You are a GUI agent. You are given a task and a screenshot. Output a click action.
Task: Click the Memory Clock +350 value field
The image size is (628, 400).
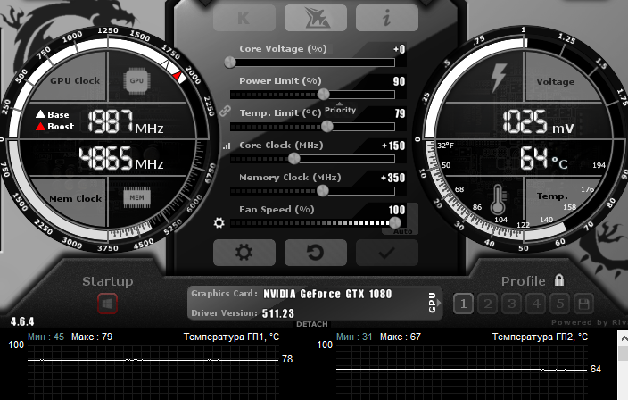(392, 178)
